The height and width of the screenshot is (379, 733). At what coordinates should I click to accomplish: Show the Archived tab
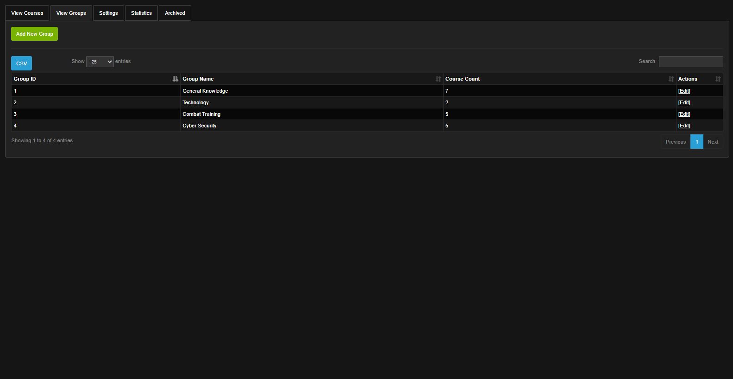[x=175, y=13]
